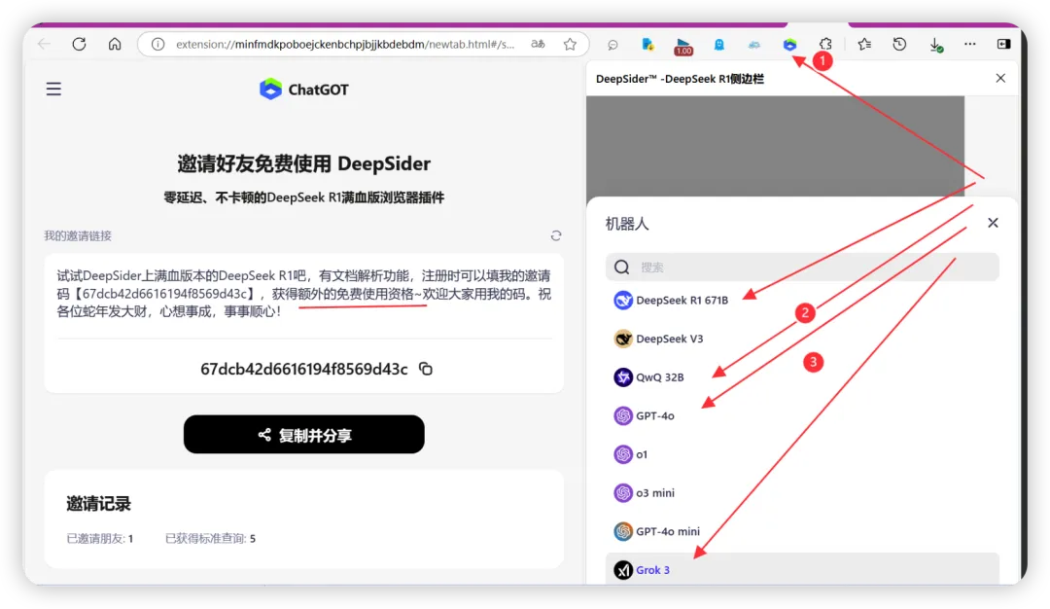Select the o1 robot
Screen dimensions: 1050x609
(802, 454)
